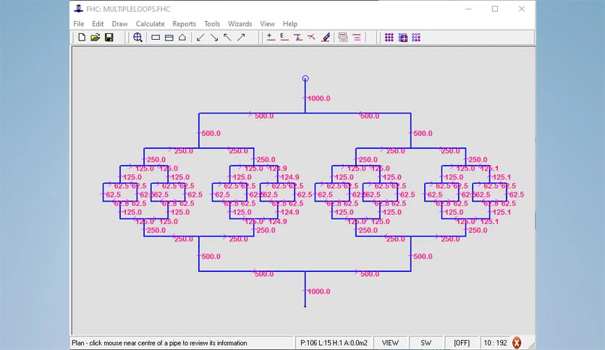The width and height of the screenshot is (605, 350).
Task: Click the top 1000.0 pipe label
Action: click(x=318, y=98)
